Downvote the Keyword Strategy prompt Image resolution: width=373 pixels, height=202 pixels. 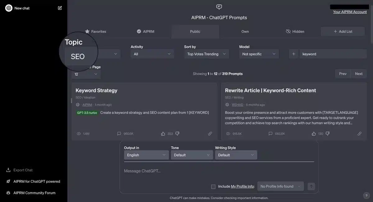click(177, 134)
